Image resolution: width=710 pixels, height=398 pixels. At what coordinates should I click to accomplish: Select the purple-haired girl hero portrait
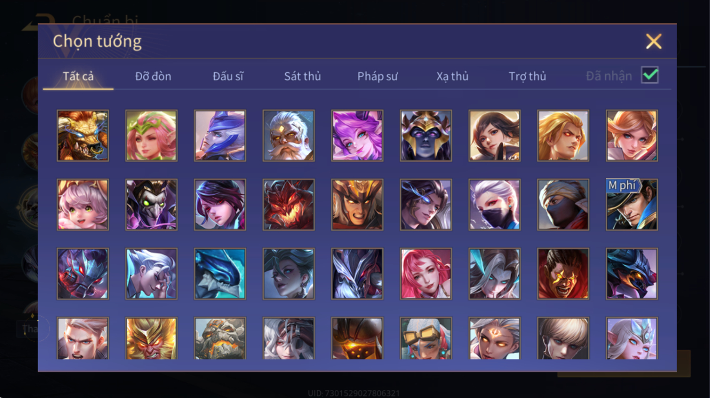[357, 136]
